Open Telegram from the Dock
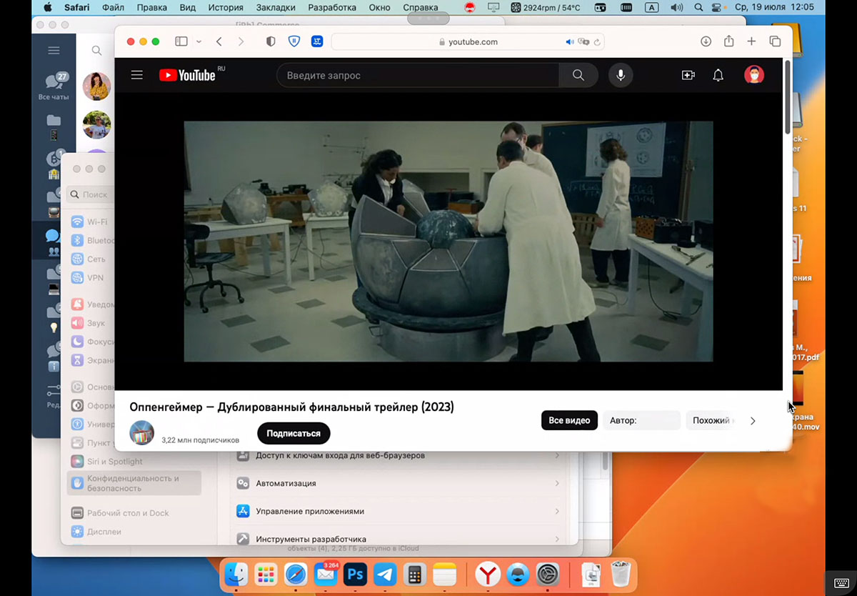The height and width of the screenshot is (596, 857). [x=385, y=574]
